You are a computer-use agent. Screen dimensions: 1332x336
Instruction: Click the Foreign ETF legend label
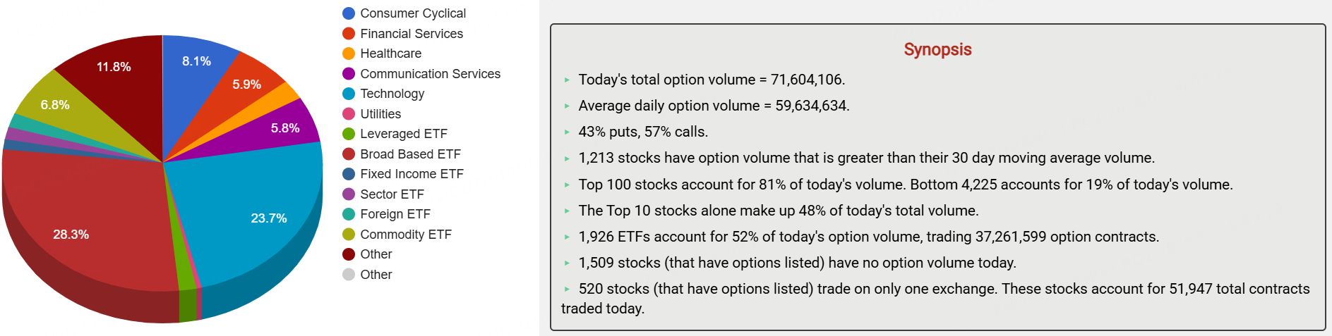click(395, 214)
